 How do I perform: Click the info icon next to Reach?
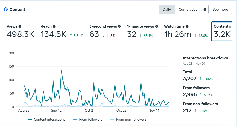(x=54, y=26)
